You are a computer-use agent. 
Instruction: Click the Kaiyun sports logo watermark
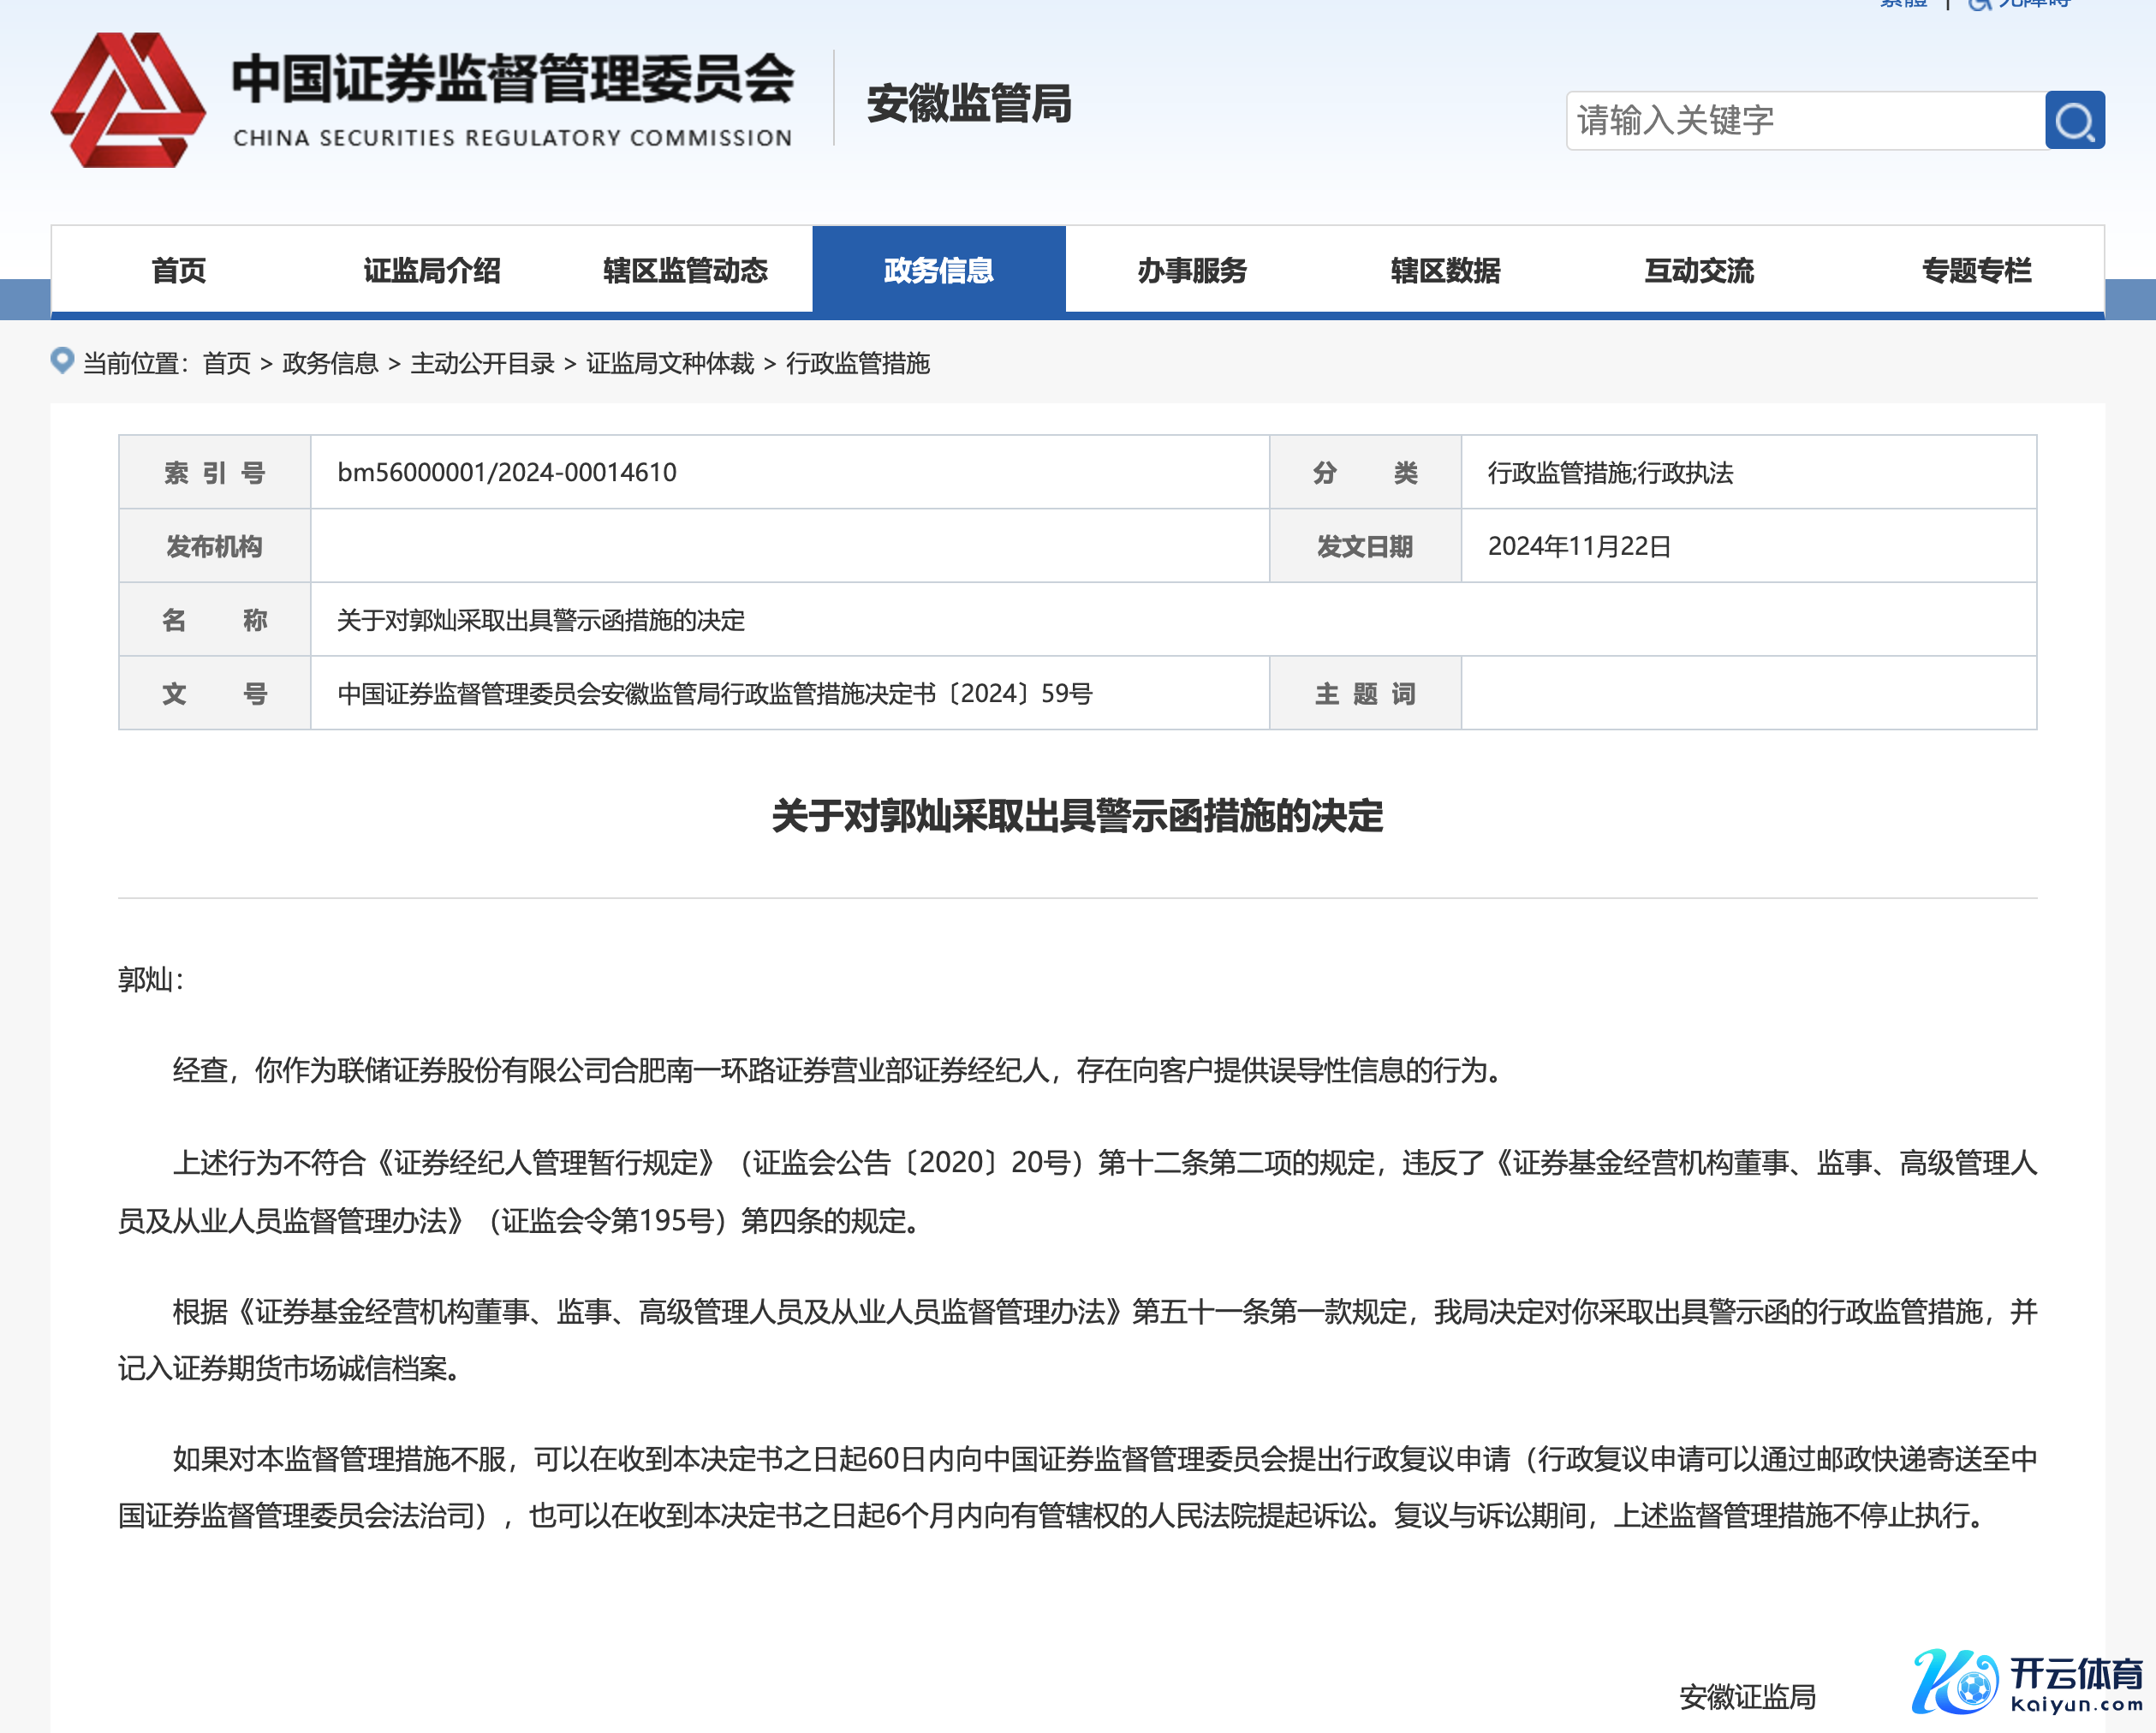2026,1683
